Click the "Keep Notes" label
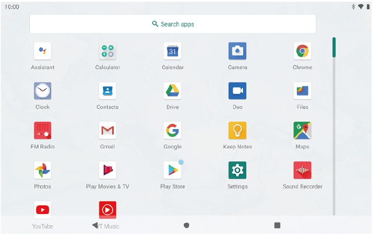This screenshot has width=373, height=235. click(x=237, y=147)
